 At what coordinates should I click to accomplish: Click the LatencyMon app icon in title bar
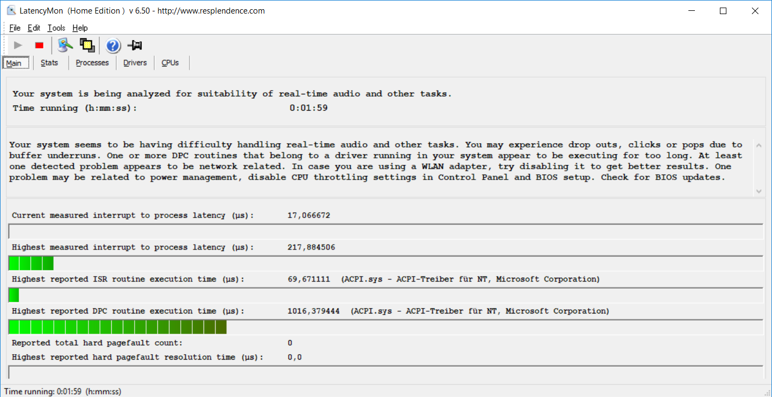pyautogui.click(x=11, y=10)
